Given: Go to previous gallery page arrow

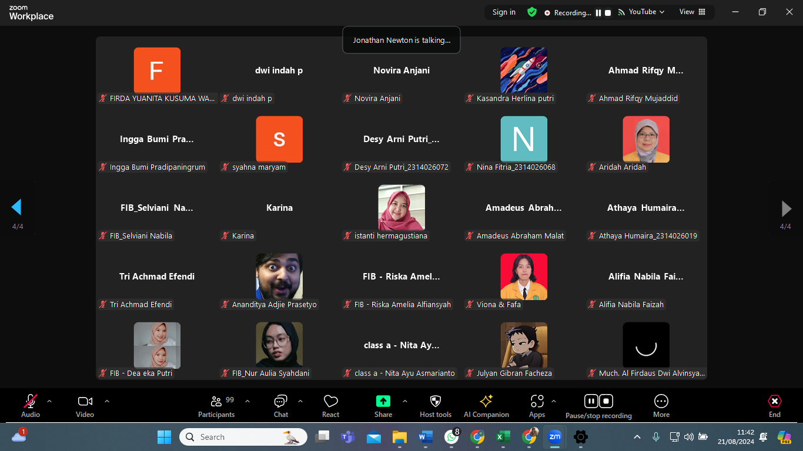Looking at the screenshot, I should pyautogui.click(x=16, y=207).
